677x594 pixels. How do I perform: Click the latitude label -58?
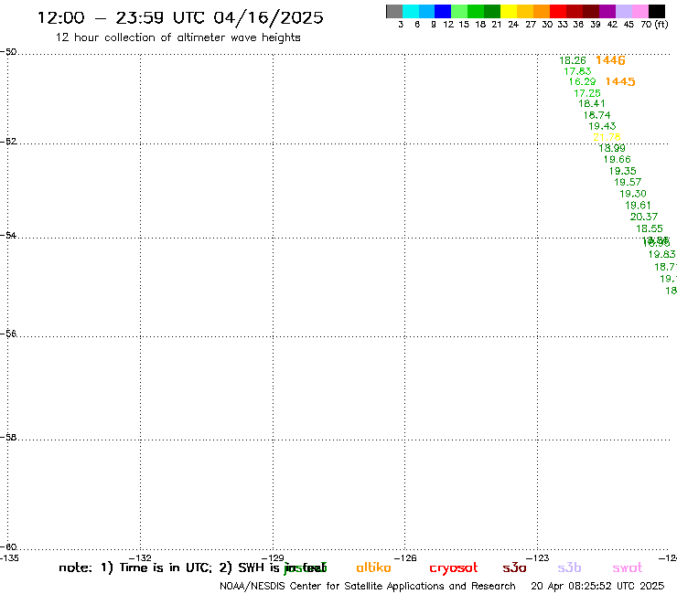(8, 437)
